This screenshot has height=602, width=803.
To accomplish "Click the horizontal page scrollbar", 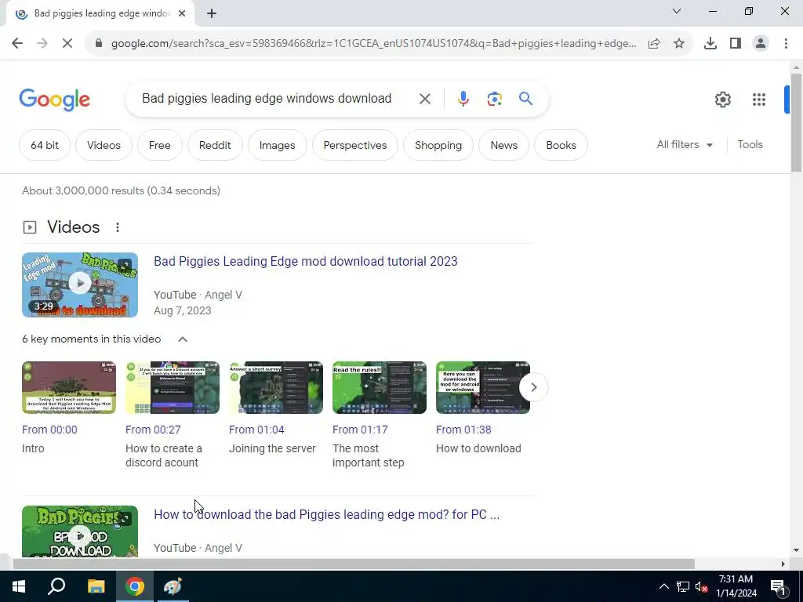I will [354, 564].
